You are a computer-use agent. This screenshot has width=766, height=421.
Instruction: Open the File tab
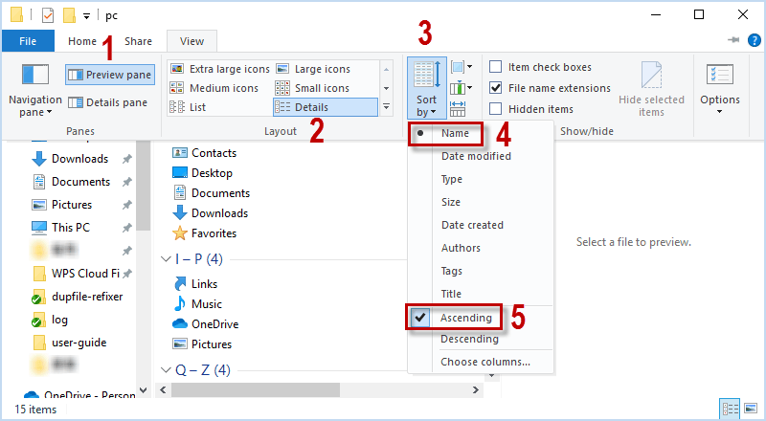point(28,41)
